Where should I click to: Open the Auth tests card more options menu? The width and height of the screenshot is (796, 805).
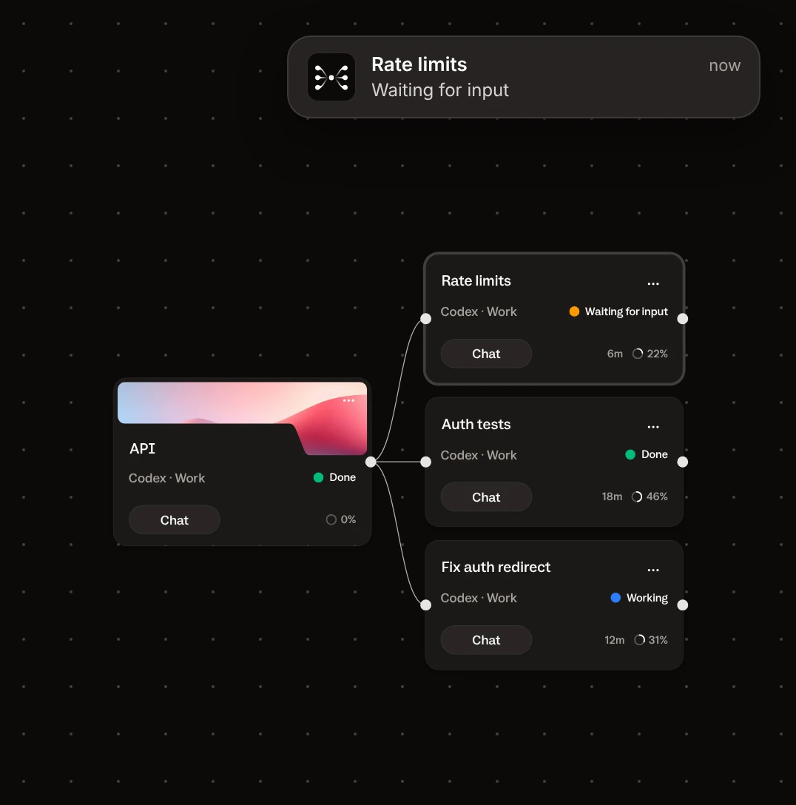(x=652, y=427)
